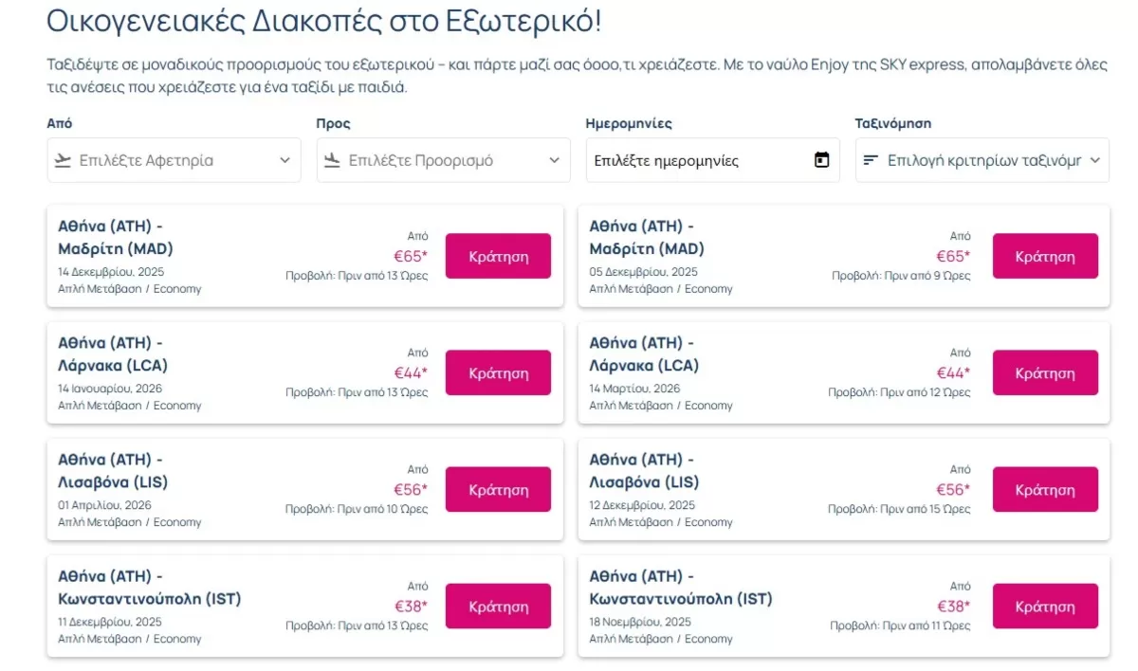The image size is (1138, 671).
Task: Book Istanbul flight on 18 Νοεμβρίου 2025
Action: (x=1045, y=607)
